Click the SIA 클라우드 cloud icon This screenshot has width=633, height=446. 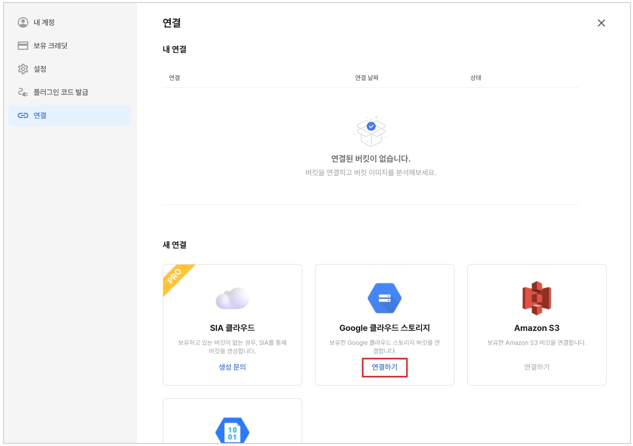pyautogui.click(x=232, y=299)
